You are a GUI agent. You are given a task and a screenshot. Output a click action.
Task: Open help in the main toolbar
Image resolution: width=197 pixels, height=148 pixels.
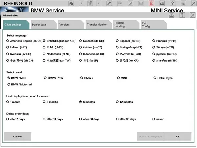coord(173,3)
